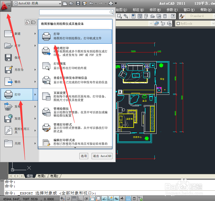Toggle Dynamic Input in status bar
Viewport: 215px width, 201px height.
pyautogui.click(x=116, y=198)
